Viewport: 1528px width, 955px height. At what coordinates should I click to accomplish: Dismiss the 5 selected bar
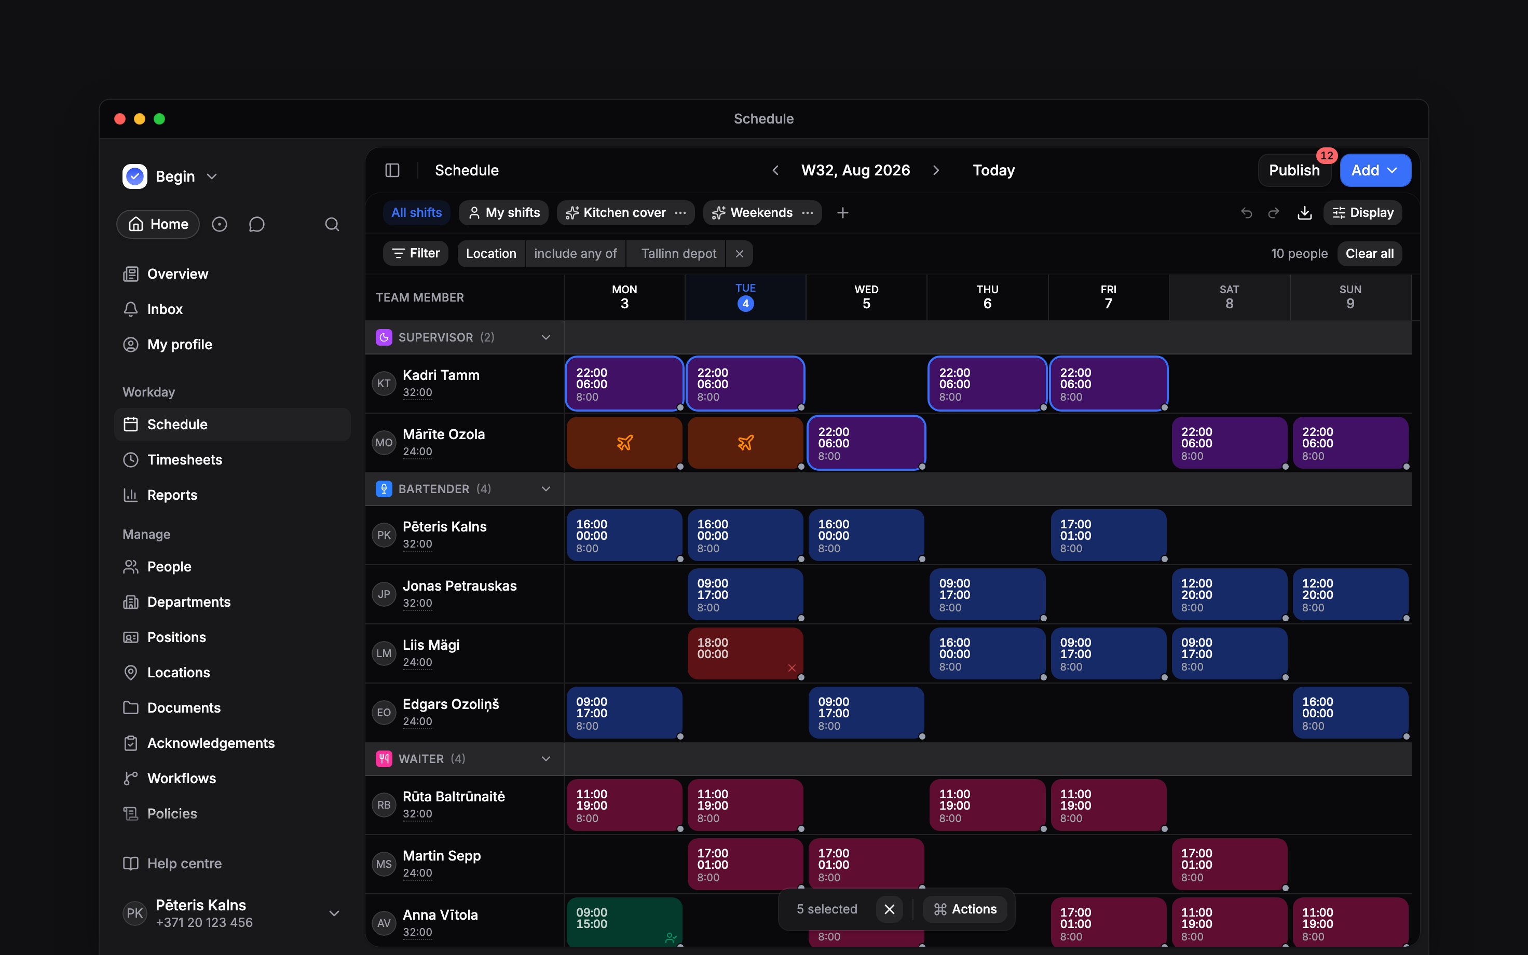(x=889, y=909)
